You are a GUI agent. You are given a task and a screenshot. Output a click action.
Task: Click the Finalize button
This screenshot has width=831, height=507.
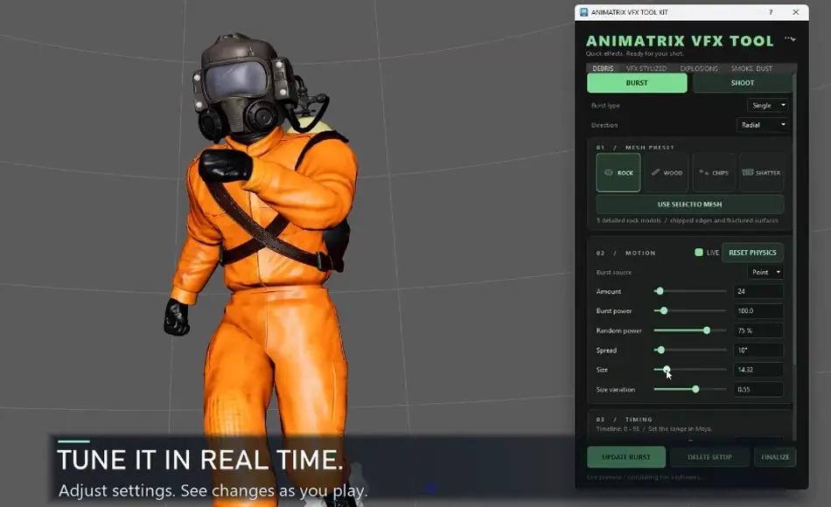[x=775, y=457]
